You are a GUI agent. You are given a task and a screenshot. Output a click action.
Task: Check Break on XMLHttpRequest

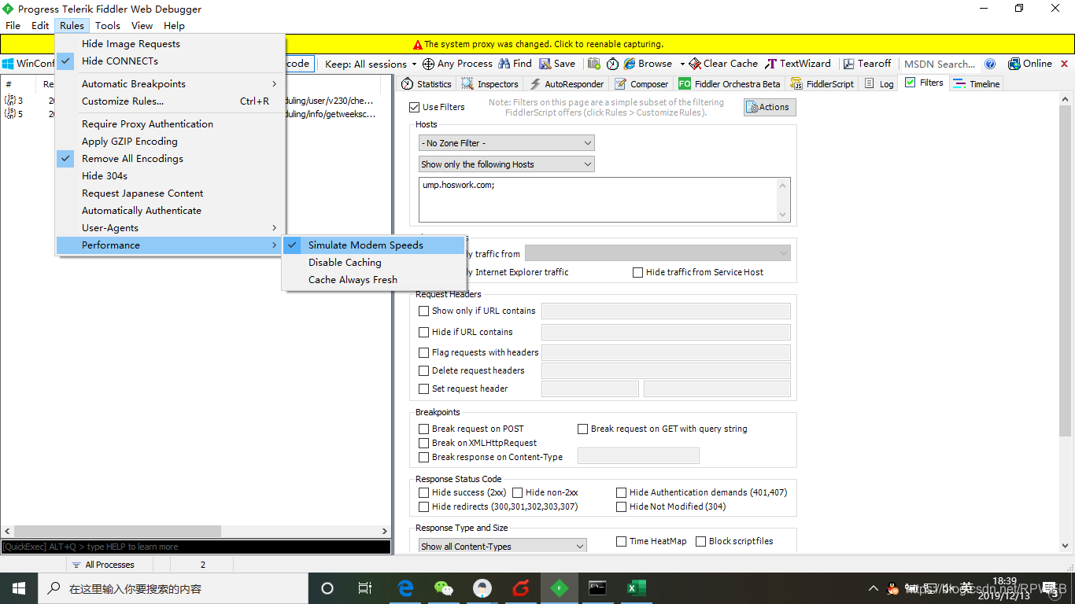(x=424, y=443)
